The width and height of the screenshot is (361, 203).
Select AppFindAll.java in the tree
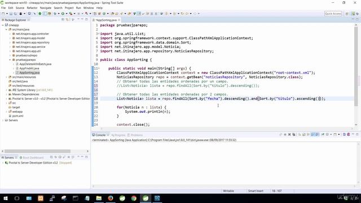[x=27, y=68]
